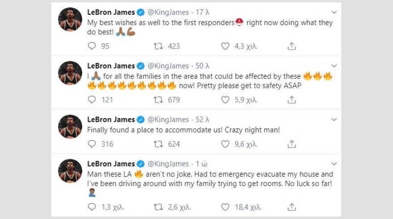Open the avatar on the 'Crazy night' tweet
Screen dimensions: 393x219
[71, 126]
